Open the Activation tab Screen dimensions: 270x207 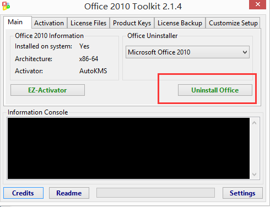point(49,23)
